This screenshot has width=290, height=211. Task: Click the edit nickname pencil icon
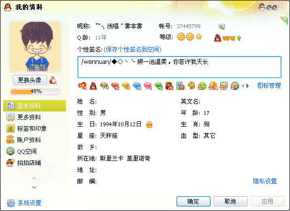(222, 27)
